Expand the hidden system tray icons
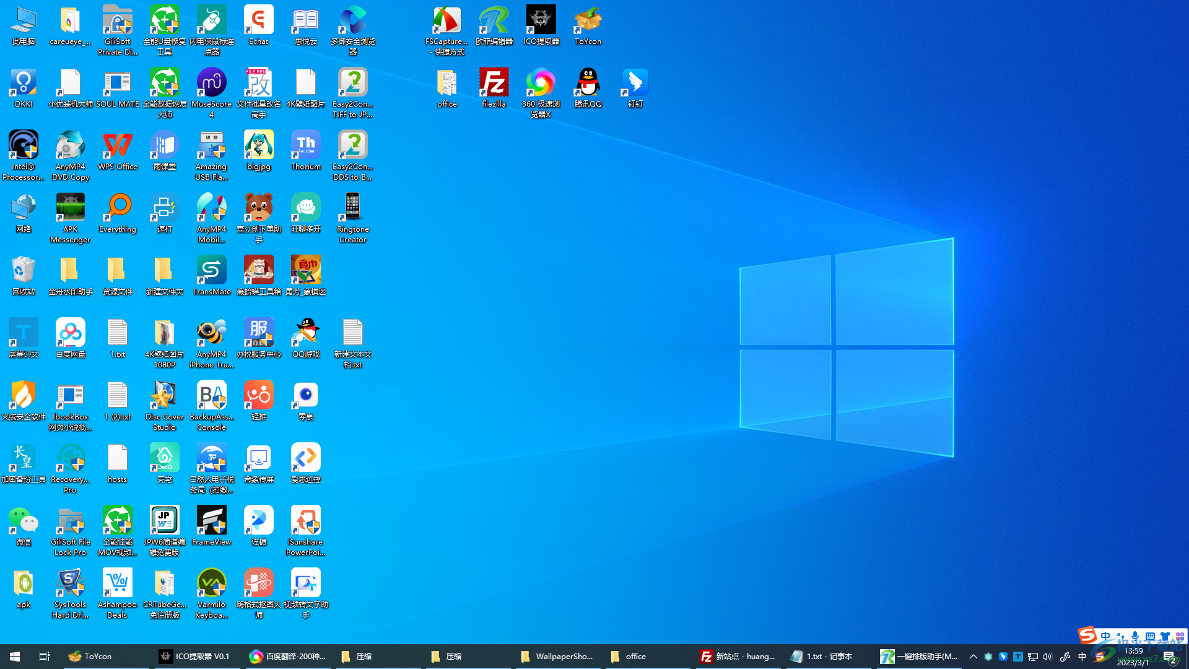1189x669 pixels. (x=973, y=657)
